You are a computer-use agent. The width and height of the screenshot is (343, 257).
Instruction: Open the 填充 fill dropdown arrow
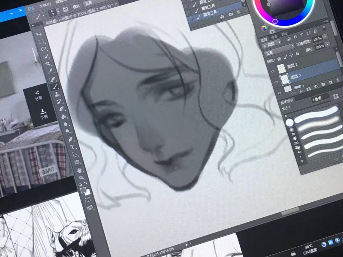[328, 45]
